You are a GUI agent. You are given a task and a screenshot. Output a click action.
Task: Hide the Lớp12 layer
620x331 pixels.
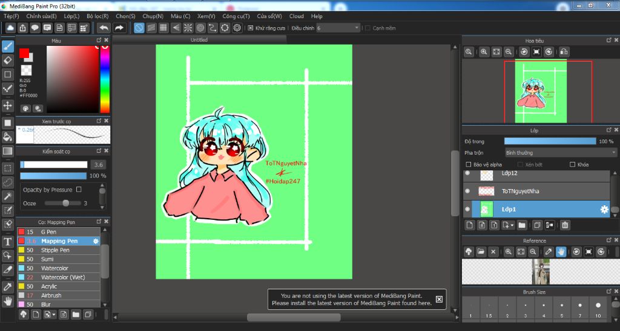467,173
